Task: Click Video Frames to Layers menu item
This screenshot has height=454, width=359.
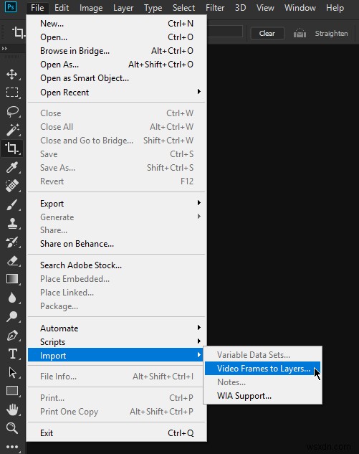Action: (x=262, y=369)
